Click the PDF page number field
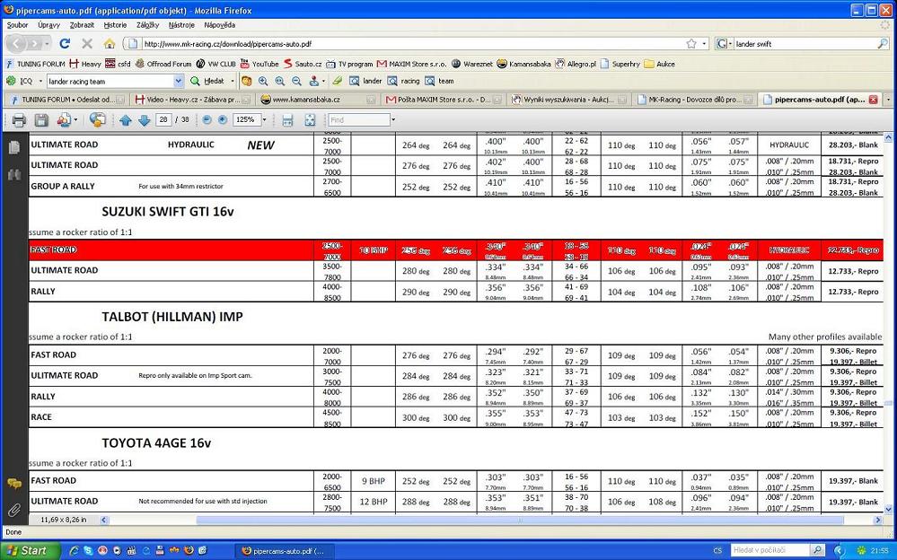This screenshot has width=897, height=560. click(x=163, y=119)
